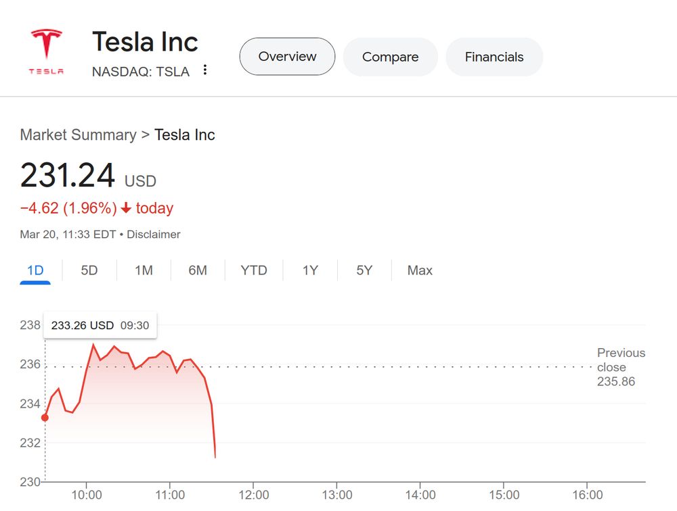This screenshot has width=677, height=511.
Task: View the 6M chart period
Action: tap(198, 270)
